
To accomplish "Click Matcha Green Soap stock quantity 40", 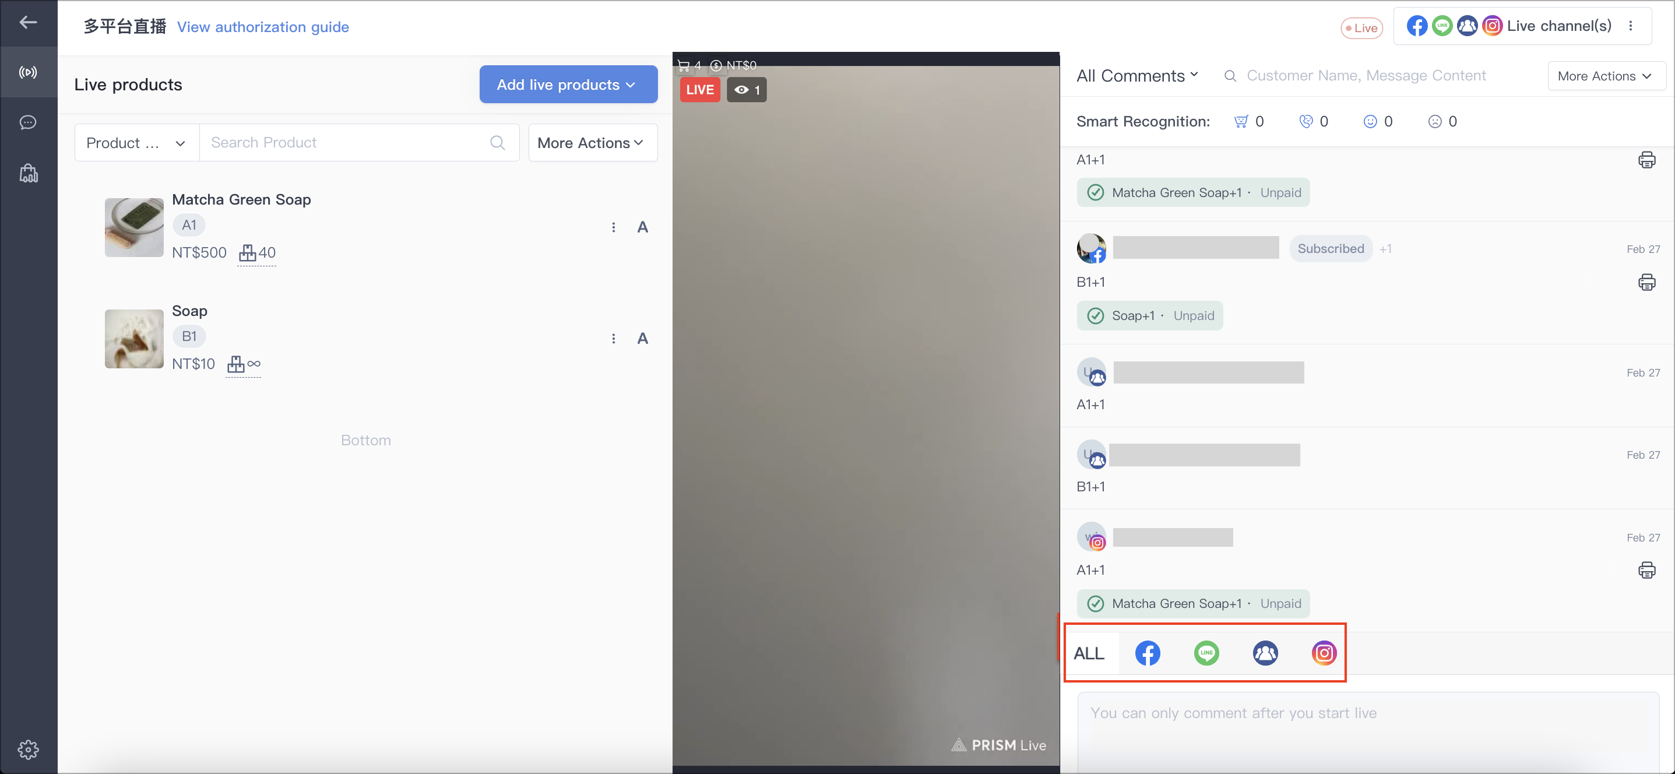I will (x=257, y=252).
